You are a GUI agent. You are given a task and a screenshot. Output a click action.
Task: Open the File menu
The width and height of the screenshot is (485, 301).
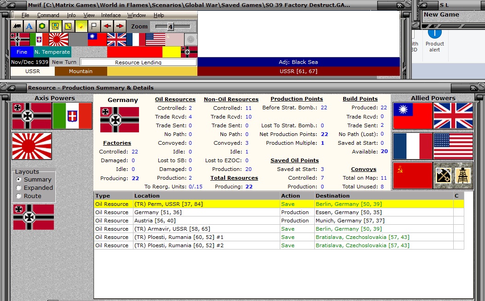(25, 15)
